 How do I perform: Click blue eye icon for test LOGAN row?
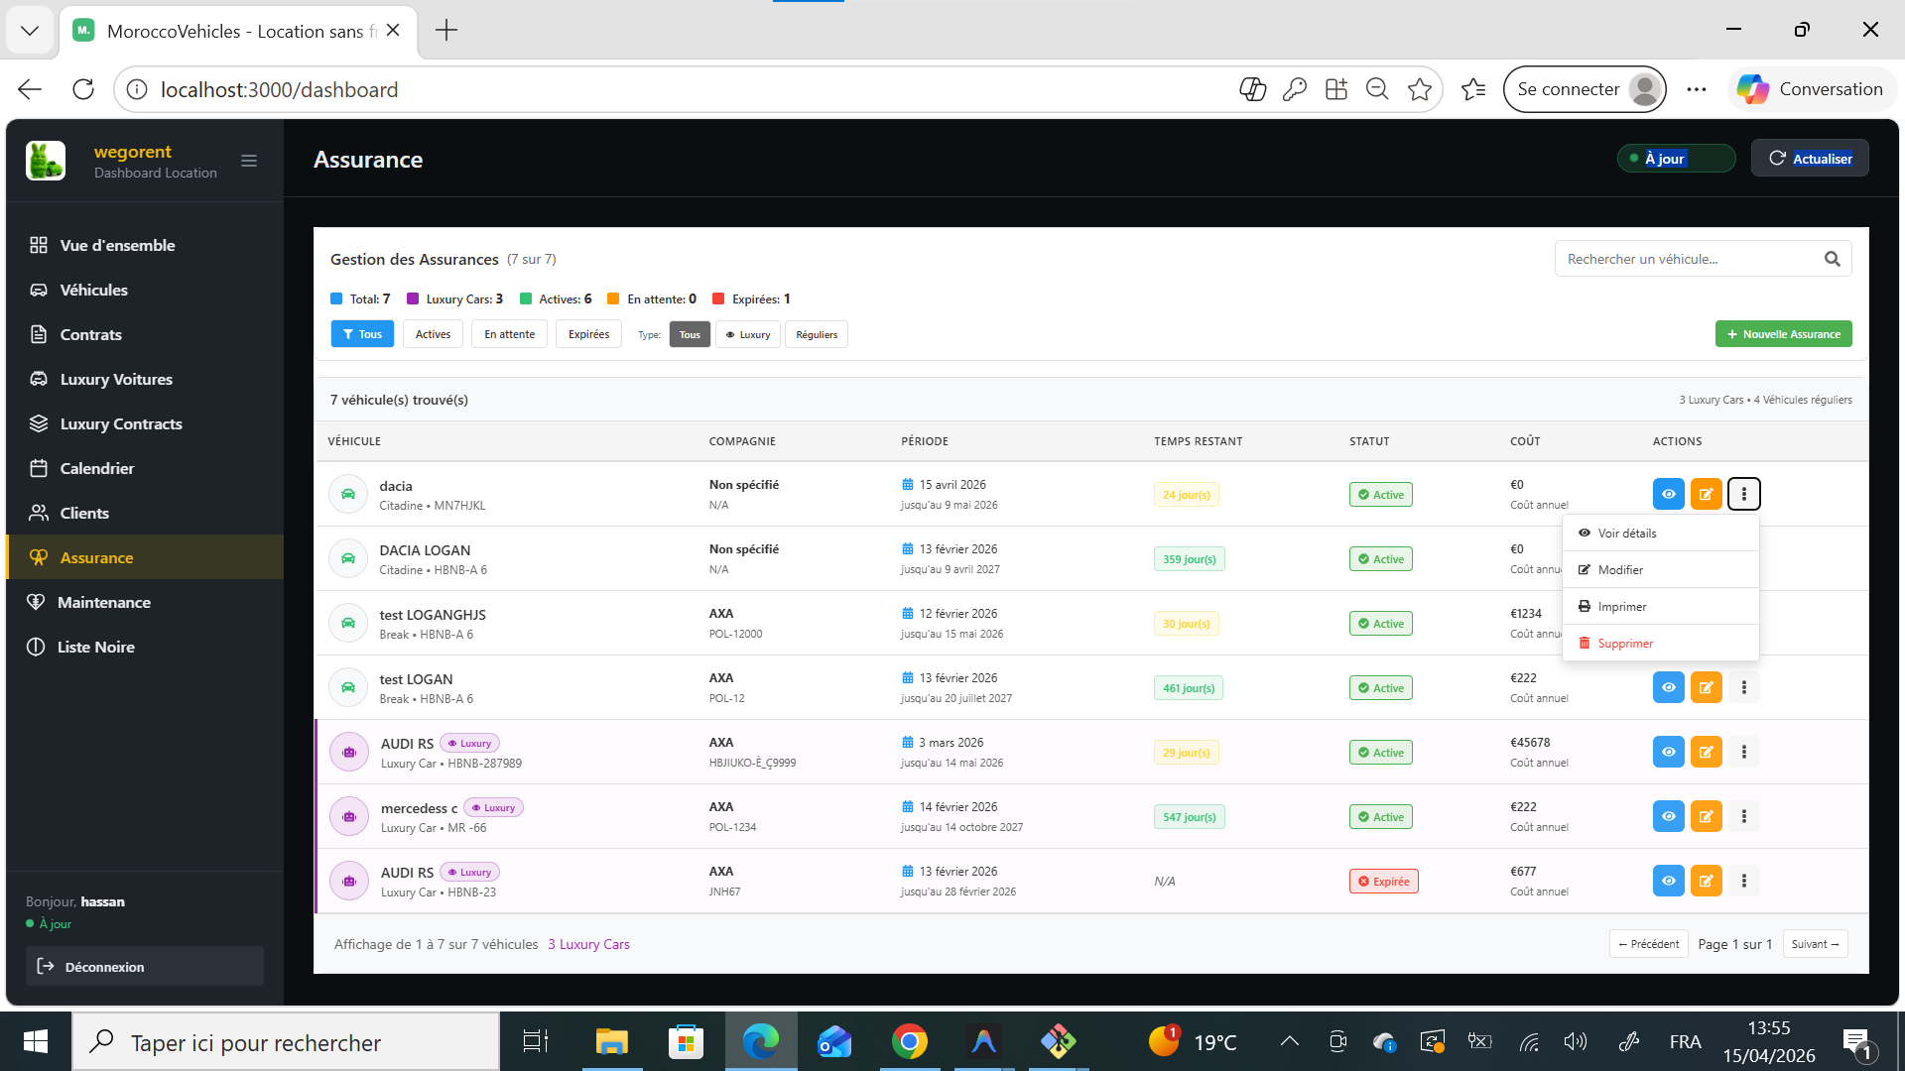click(x=1668, y=687)
